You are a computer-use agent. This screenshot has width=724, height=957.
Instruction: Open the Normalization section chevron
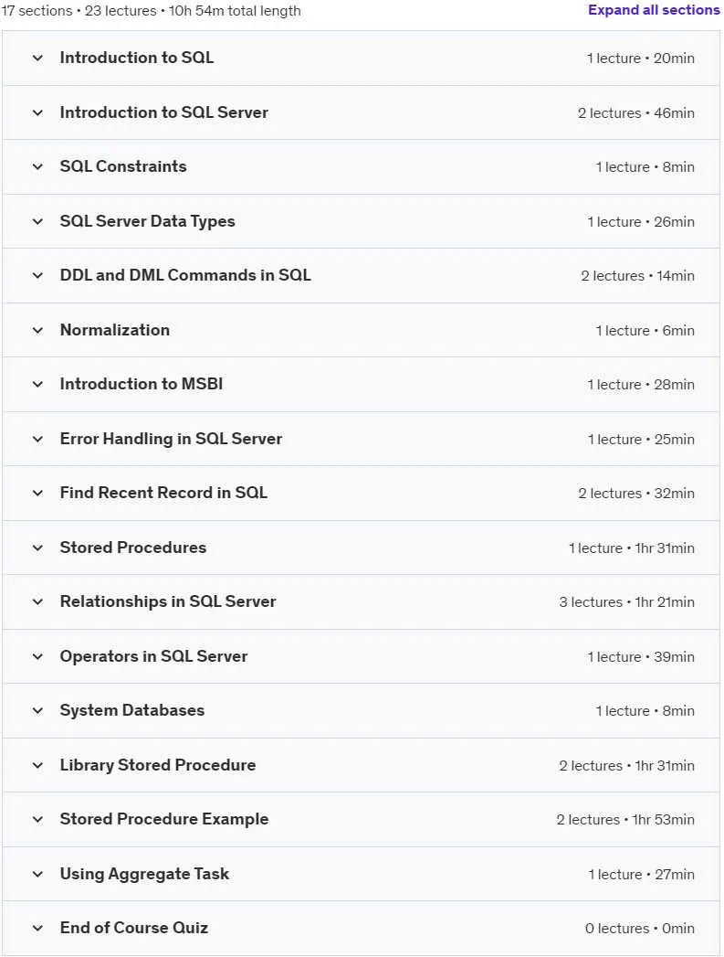pos(37,330)
